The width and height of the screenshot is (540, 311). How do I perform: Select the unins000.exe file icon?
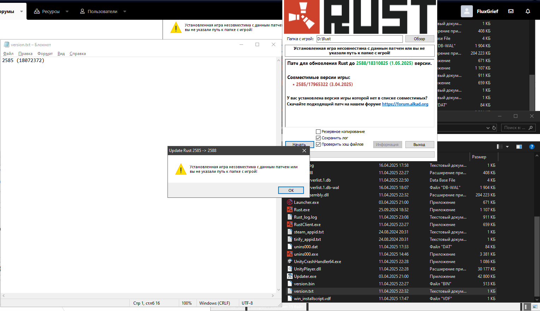[290, 254]
